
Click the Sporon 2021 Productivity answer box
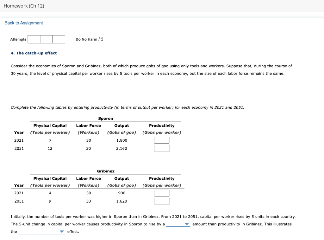point(162,140)
